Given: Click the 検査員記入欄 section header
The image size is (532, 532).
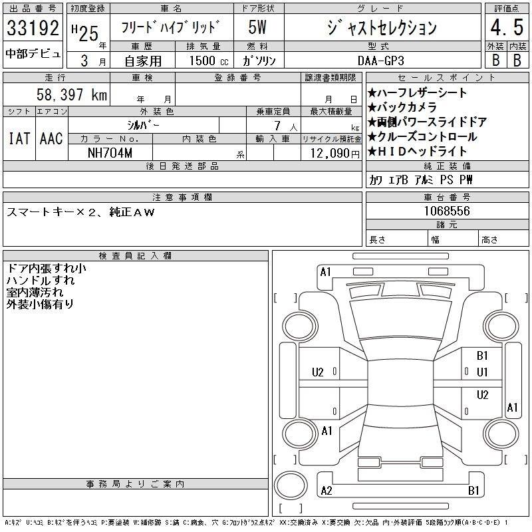Looking at the screenshot, I should (x=136, y=256).
